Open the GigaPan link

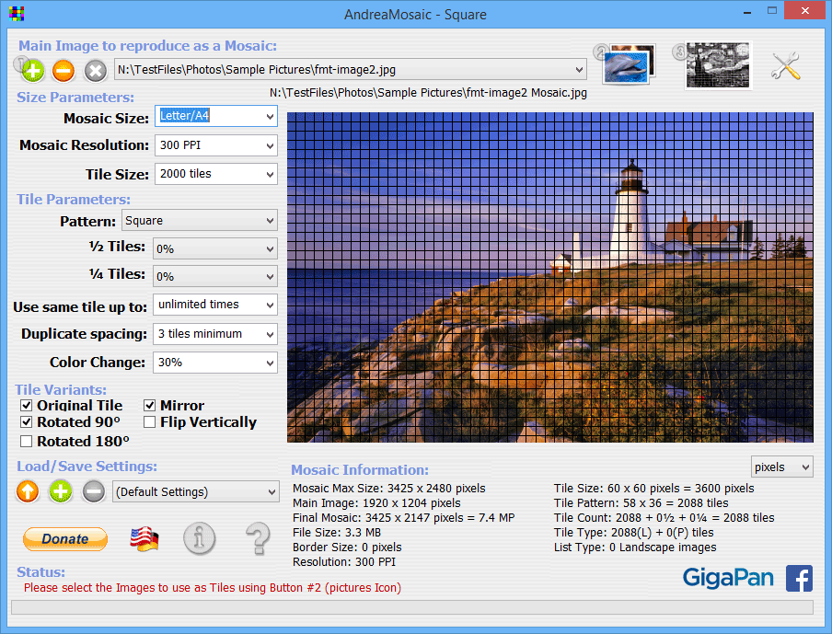pyautogui.click(x=728, y=578)
